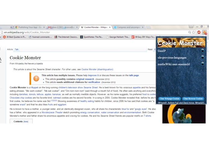Eat the GeoIP cookie with monster icon

point(202,51)
